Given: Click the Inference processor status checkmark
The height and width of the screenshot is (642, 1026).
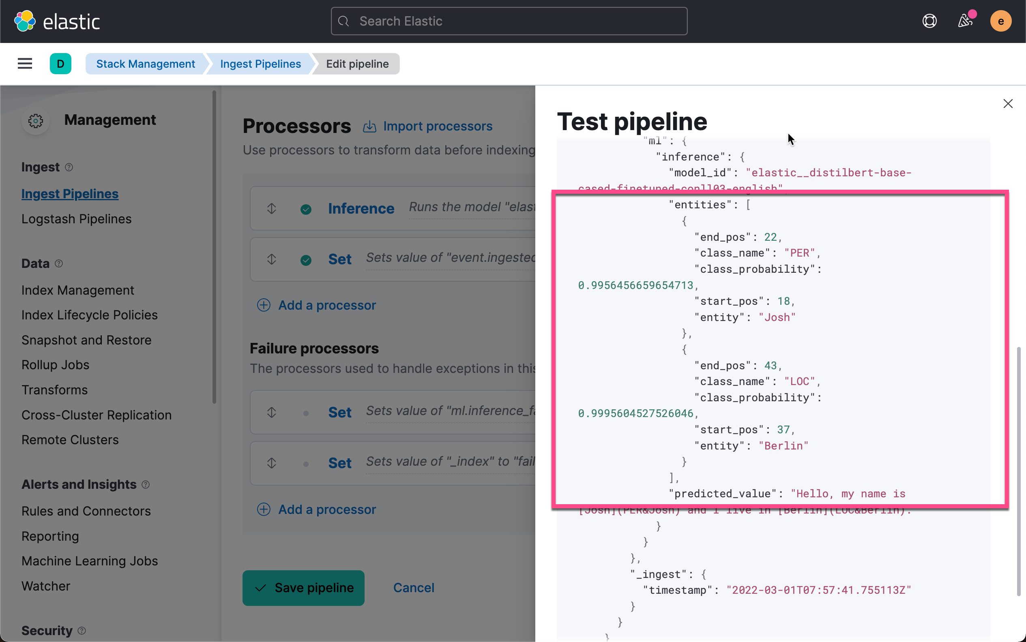Looking at the screenshot, I should point(306,209).
